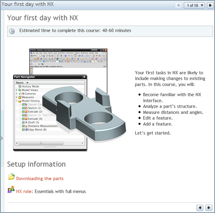Screen dimensions: 215x213
Task: Click the clock icon next to estimated time
Action: pyautogui.click(x=12, y=31)
